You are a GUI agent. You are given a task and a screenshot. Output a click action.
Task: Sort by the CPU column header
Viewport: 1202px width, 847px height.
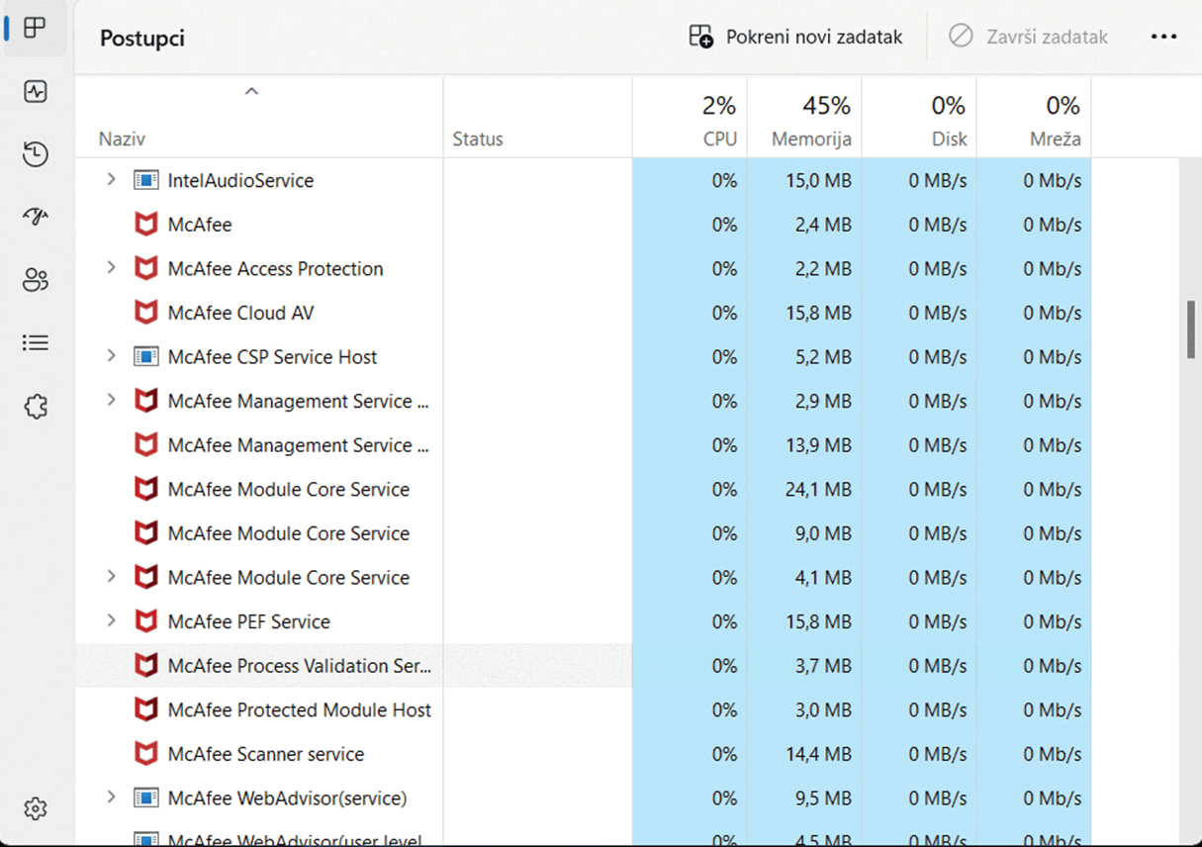(719, 139)
